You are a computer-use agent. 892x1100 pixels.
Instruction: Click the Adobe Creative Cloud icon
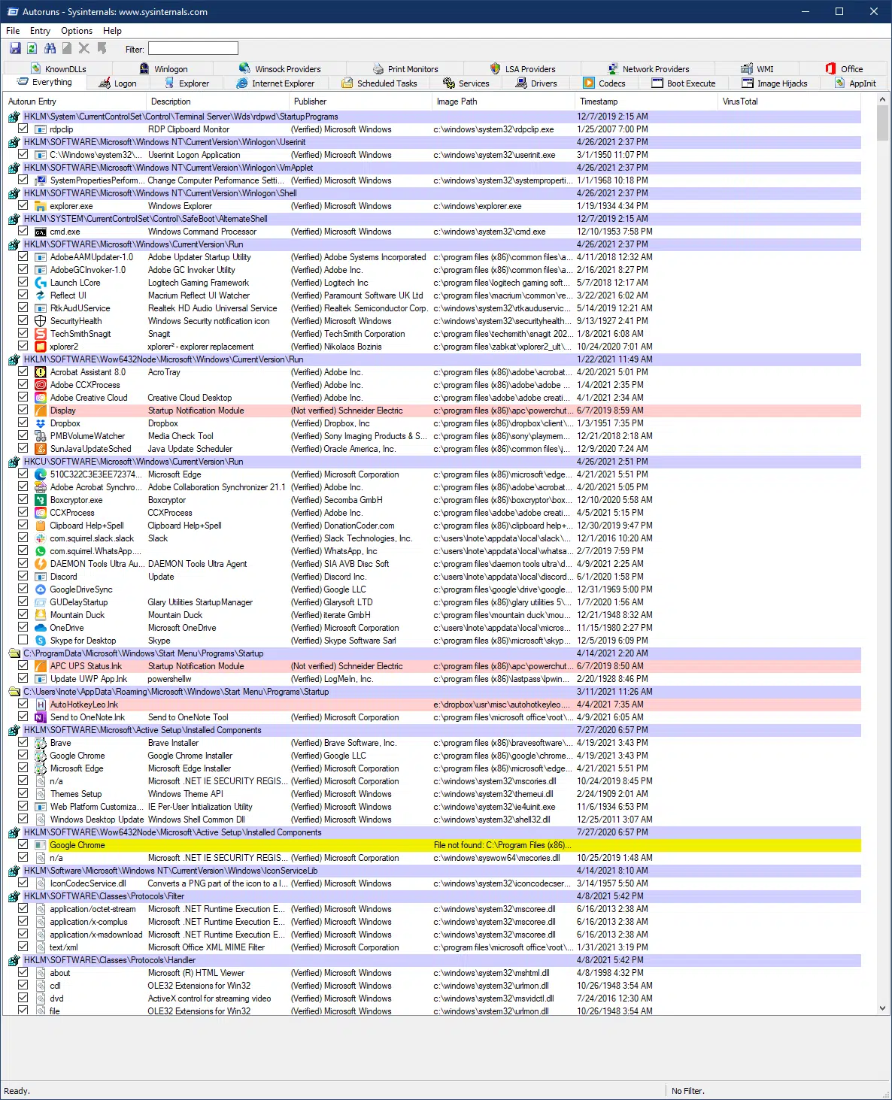pyautogui.click(x=41, y=398)
